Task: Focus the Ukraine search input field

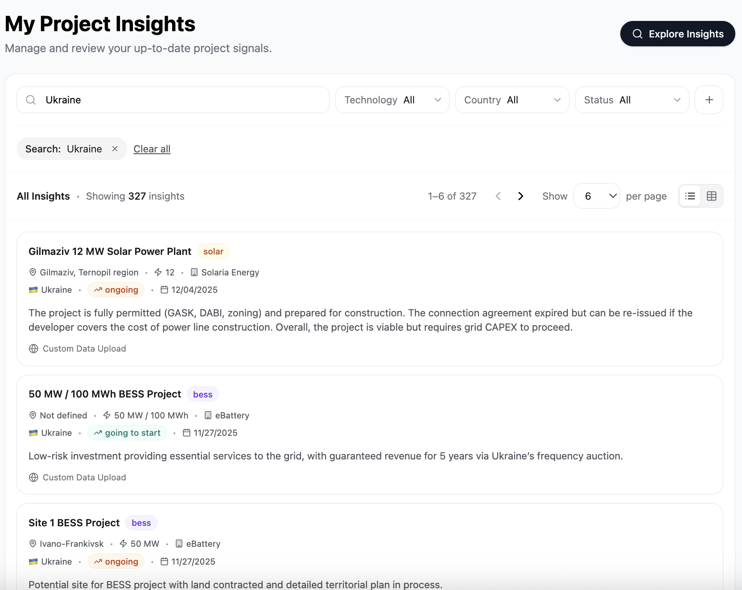Action: [173, 100]
